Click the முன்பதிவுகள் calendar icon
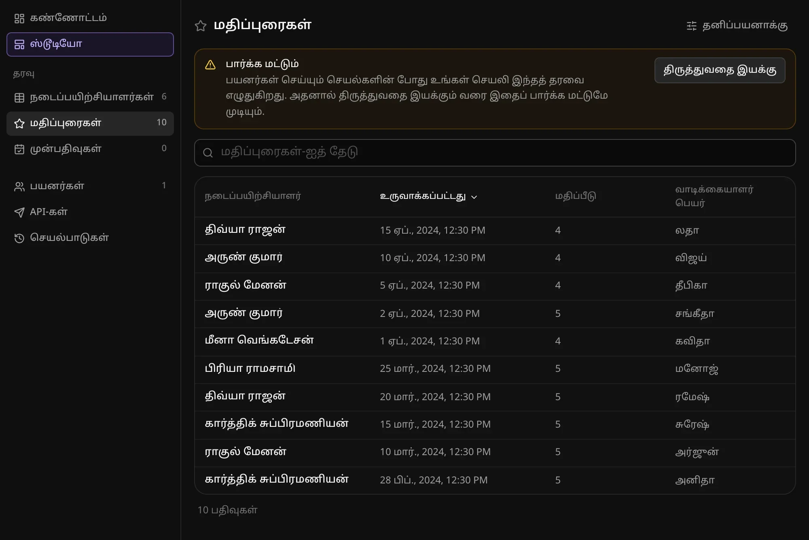The image size is (809, 540). coord(19,150)
